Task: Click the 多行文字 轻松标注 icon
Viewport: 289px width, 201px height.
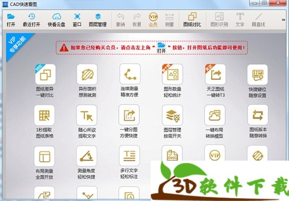Action: (x=130, y=156)
